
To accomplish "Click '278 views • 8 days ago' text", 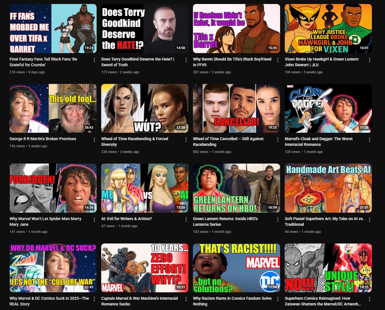I will tap(27, 72).
